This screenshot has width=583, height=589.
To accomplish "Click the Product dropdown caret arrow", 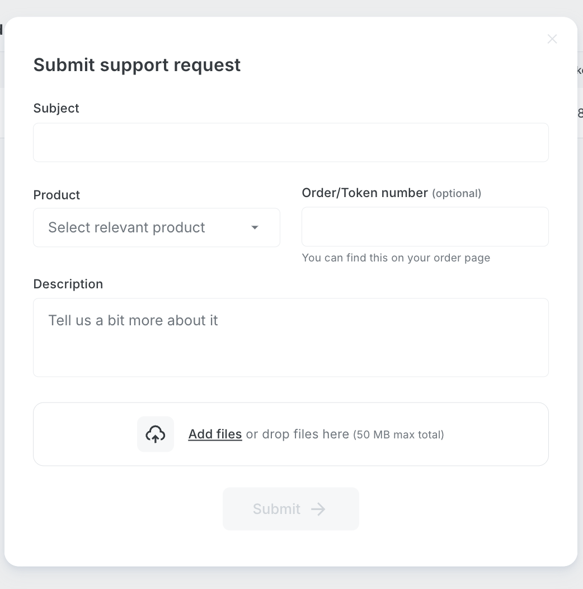I will [x=255, y=227].
